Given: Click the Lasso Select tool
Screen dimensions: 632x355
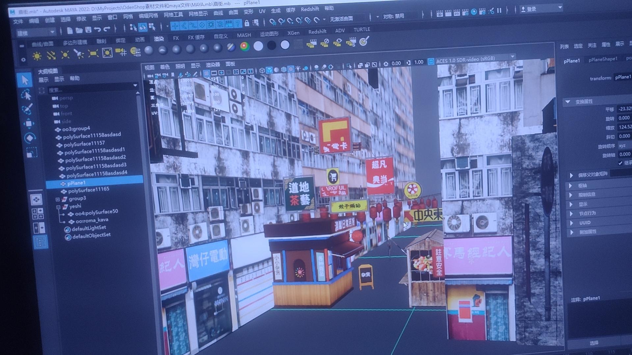Looking at the screenshot, I should 26,95.
